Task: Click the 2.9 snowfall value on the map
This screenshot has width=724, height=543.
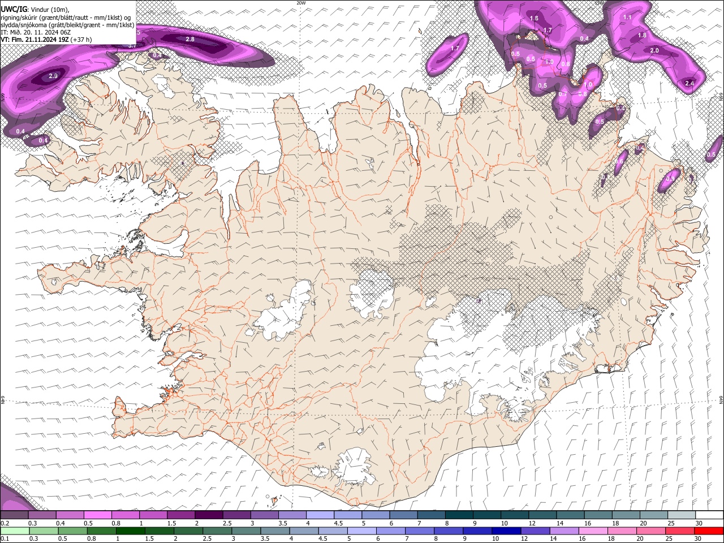Action: click(53, 76)
